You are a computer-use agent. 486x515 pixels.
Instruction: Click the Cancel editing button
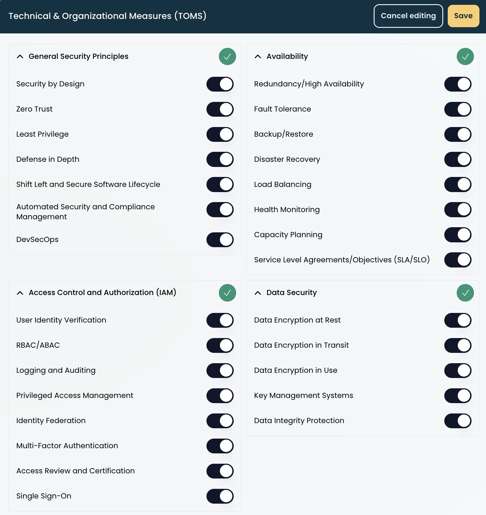[x=408, y=16]
